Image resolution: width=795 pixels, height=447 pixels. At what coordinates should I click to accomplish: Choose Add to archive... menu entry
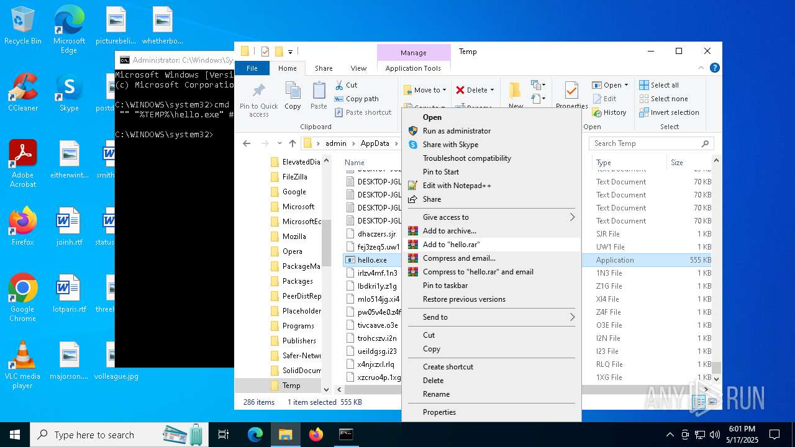coord(491,231)
